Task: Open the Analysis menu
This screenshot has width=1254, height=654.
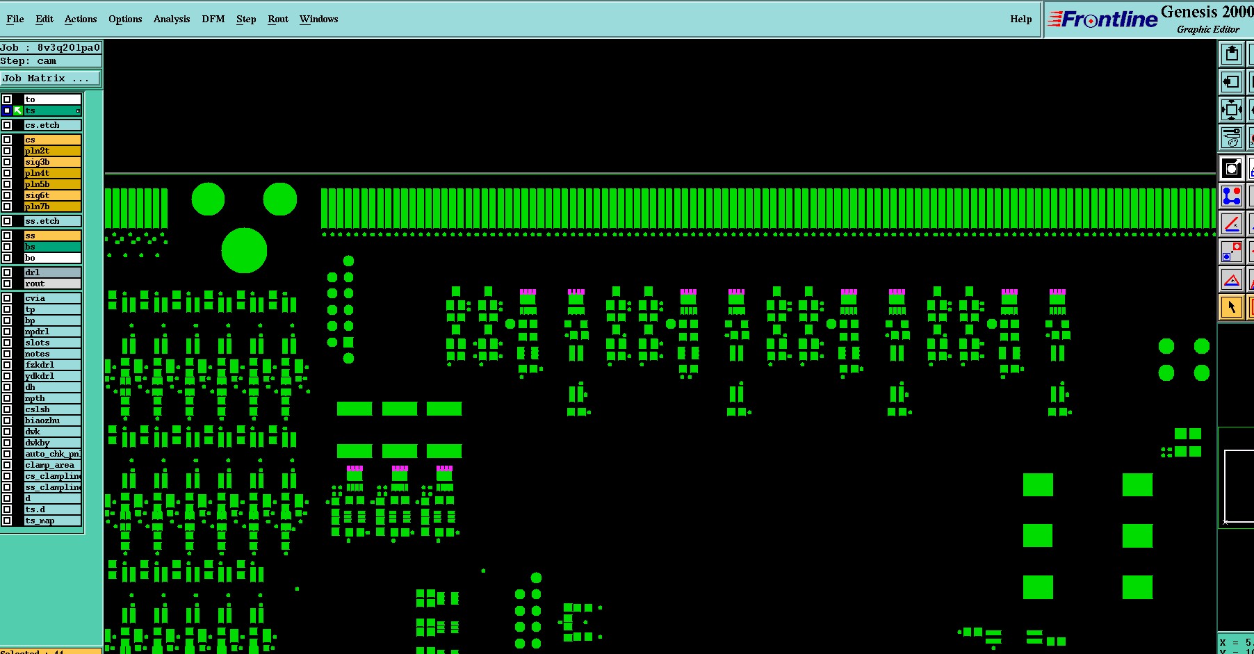Action: (172, 19)
